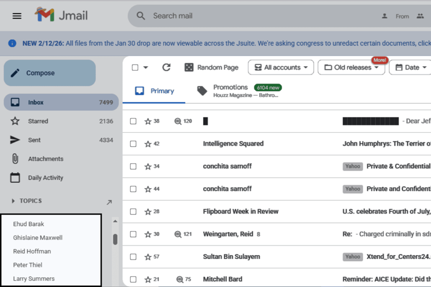The width and height of the screenshot is (431, 287).
Task: Open the Reid Hoffman topic
Action: [x=32, y=252]
